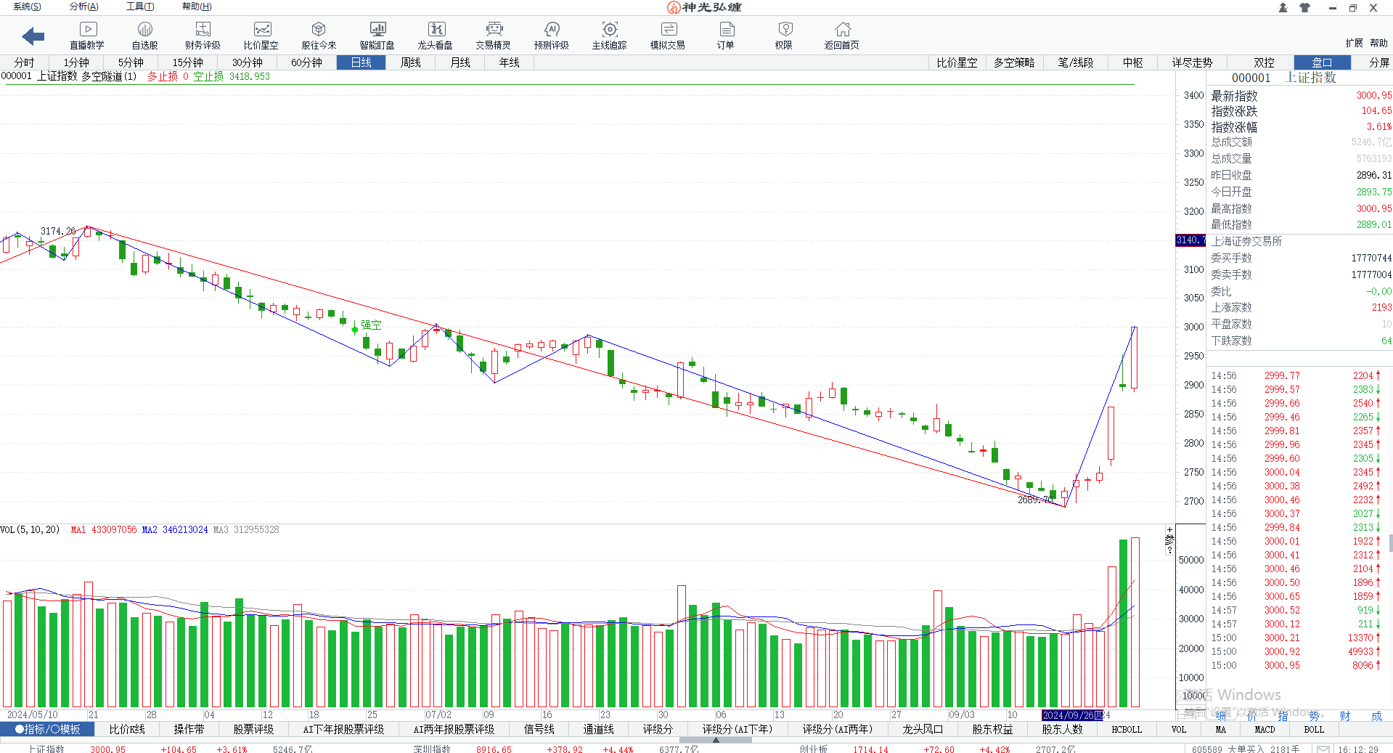The height and width of the screenshot is (753, 1393).
Task: Select the MA indicator tab
Action: pyautogui.click(x=1221, y=729)
